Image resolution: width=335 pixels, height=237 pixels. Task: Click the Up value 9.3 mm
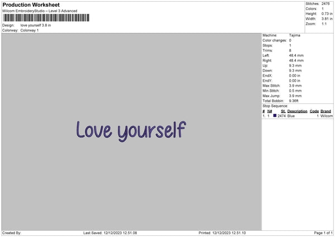295,65
